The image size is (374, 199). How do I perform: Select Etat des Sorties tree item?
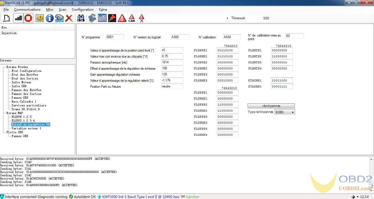[x=25, y=78]
